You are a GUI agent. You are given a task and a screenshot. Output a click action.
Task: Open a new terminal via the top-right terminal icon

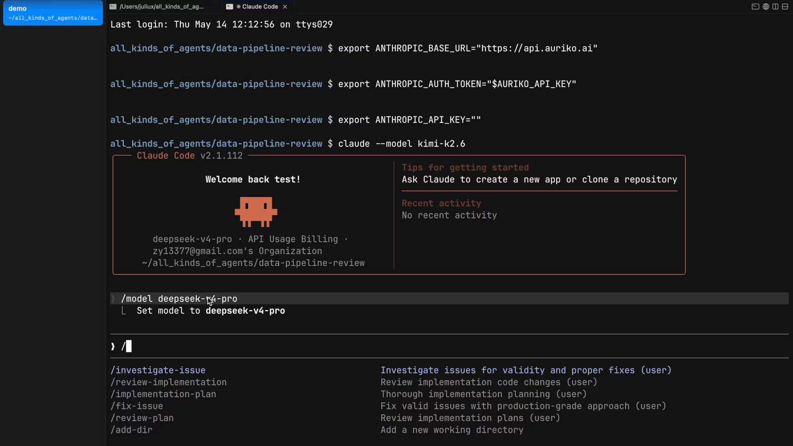755,7
